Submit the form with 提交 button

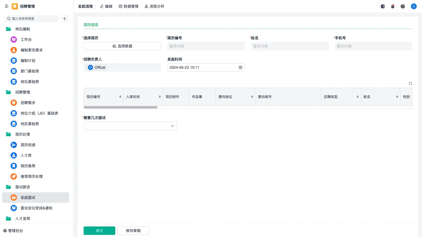coord(99,230)
